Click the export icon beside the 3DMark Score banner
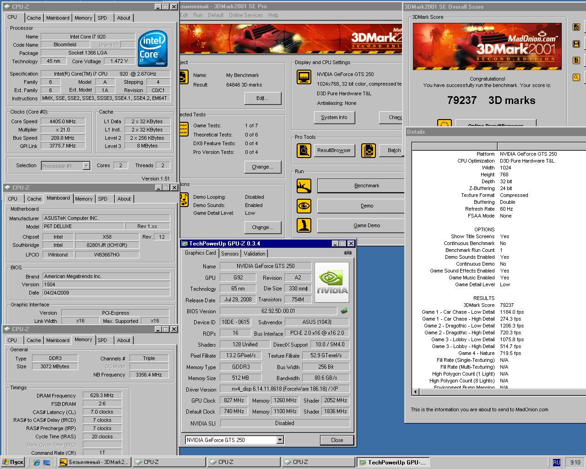 [x=576, y=27]
